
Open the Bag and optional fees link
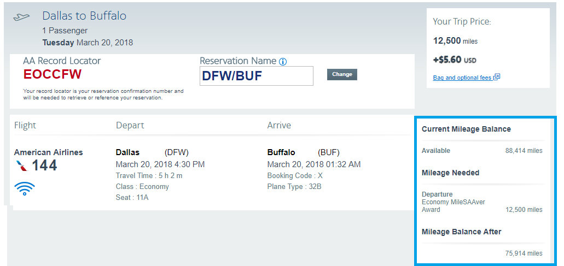(463, 78)
